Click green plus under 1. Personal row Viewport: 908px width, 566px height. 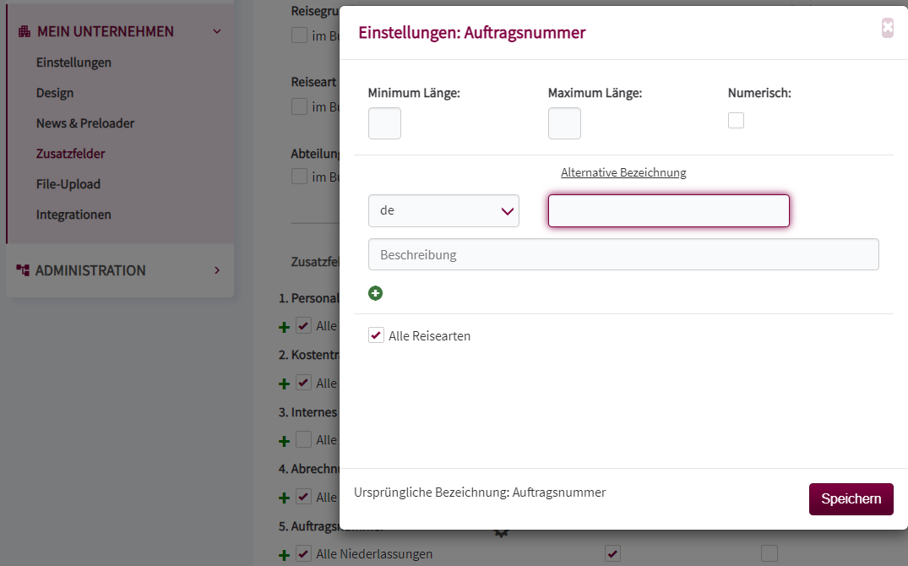click(284, 327)
